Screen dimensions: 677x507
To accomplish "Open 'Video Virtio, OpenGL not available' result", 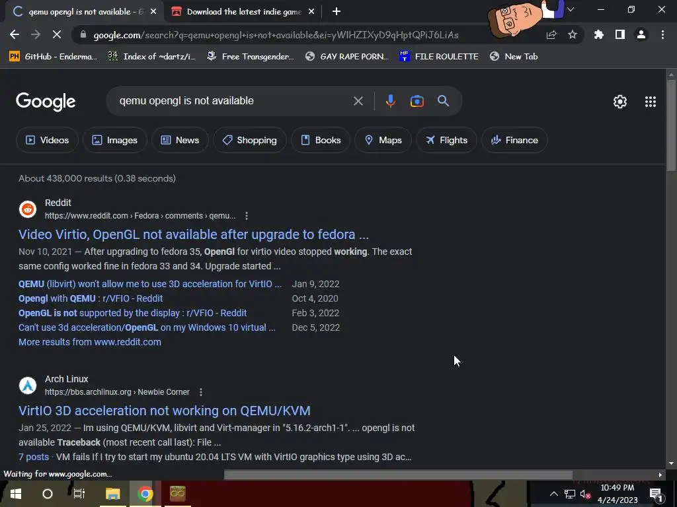I will tap(194, 234).
